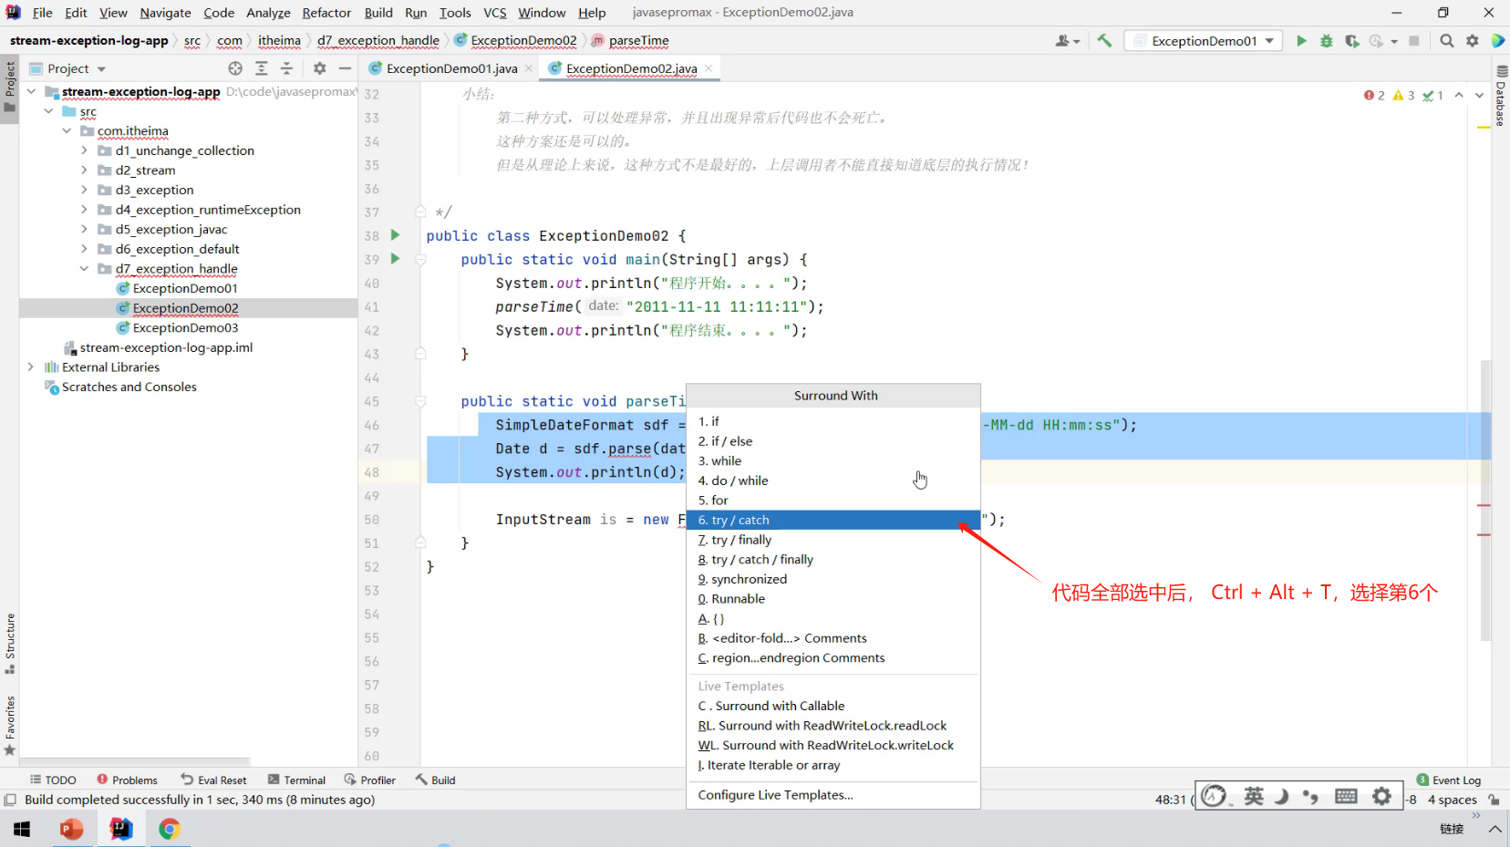Click run gutter arrow beside the main method
Screen dimensions: 1510x847
pos(396,259)
